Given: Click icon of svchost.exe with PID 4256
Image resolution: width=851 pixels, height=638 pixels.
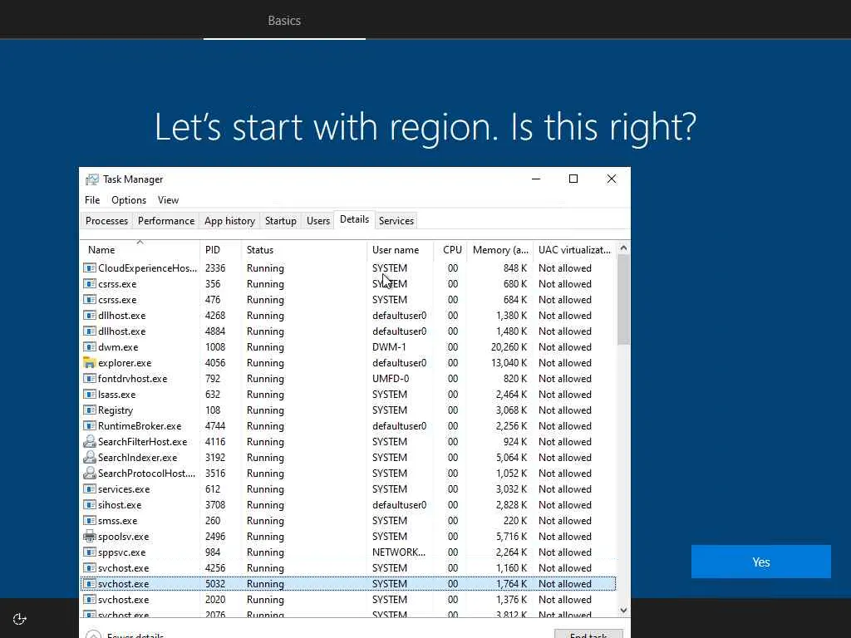Looking at the screenshot, I should click(x=90, y=568).
